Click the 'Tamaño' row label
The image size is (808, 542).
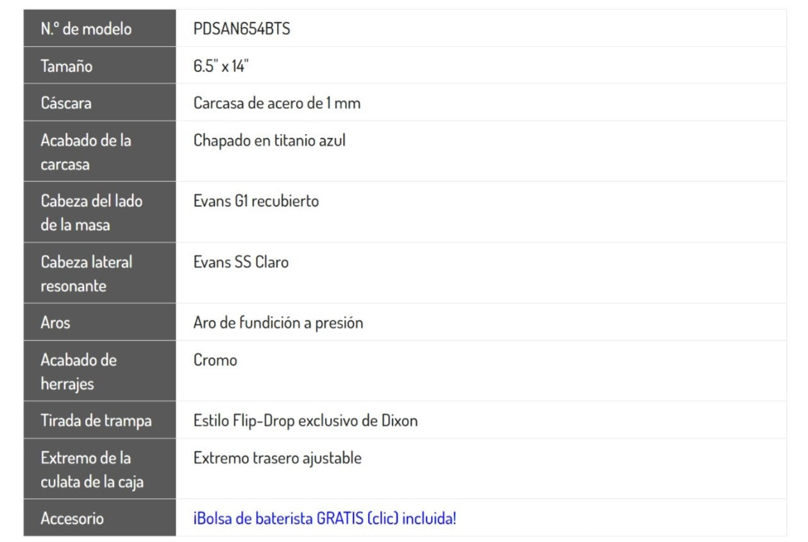tap(67, 66)
